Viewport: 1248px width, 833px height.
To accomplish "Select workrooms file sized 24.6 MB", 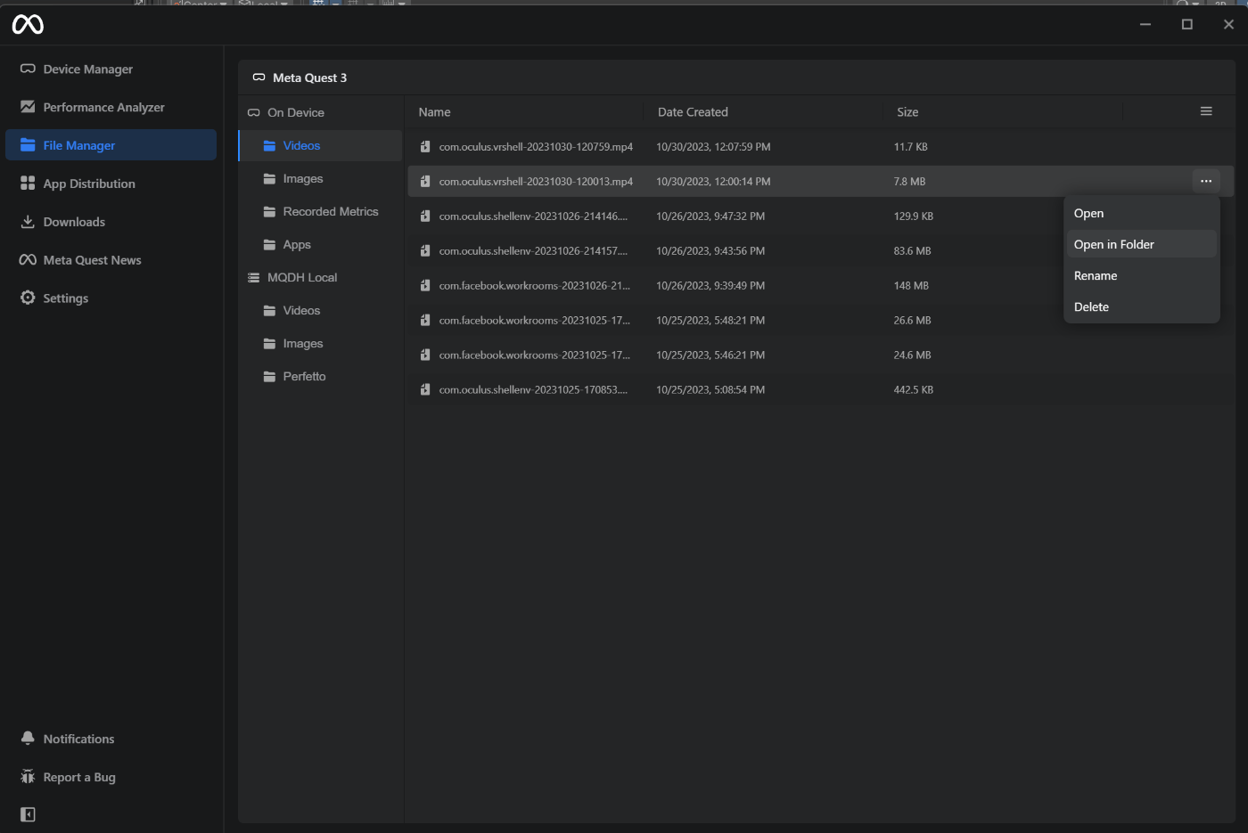I will (x=821, y=355).
